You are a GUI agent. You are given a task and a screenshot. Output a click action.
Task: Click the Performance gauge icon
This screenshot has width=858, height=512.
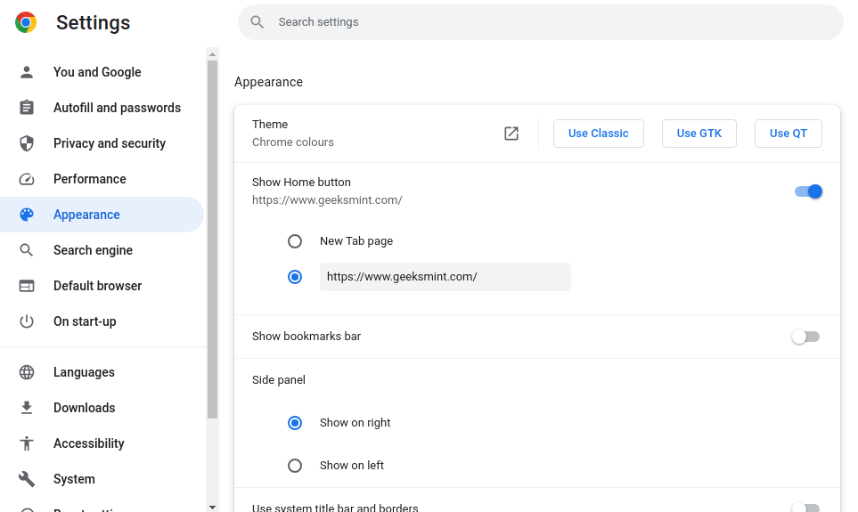tap(27, 179)
